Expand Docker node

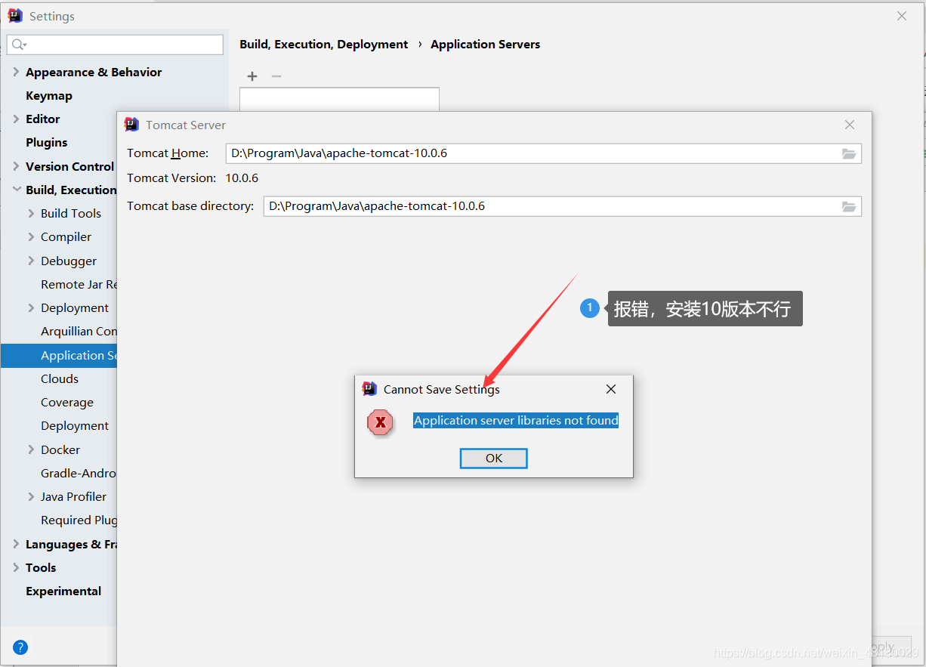click(31, 449)
